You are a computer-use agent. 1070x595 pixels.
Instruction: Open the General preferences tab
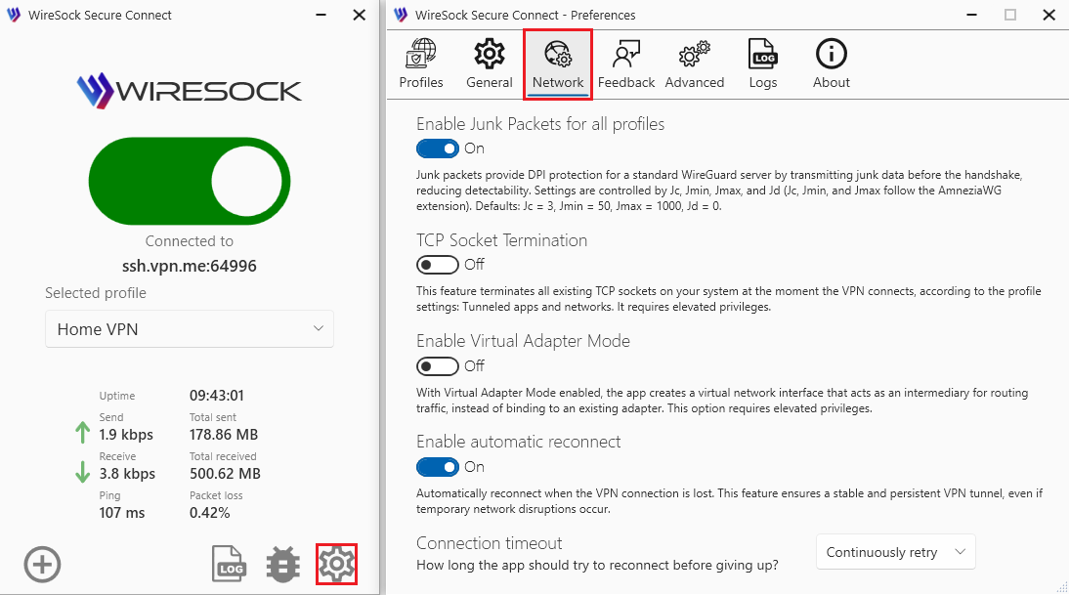click(x=490, y=64)
